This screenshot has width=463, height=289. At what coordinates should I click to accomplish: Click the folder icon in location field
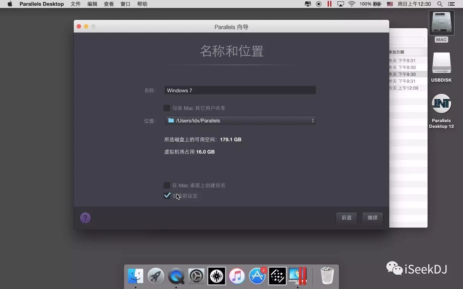tap(171, 120)
